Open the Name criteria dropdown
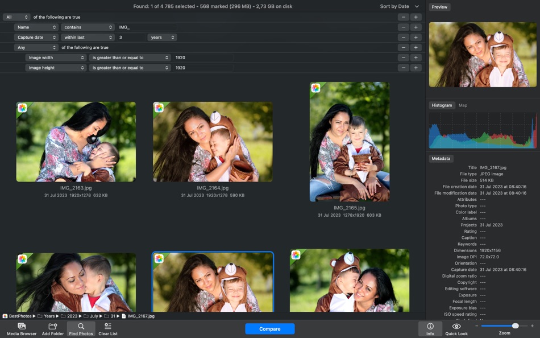This screenshot has height=338, width=540. tap(36, 27)
